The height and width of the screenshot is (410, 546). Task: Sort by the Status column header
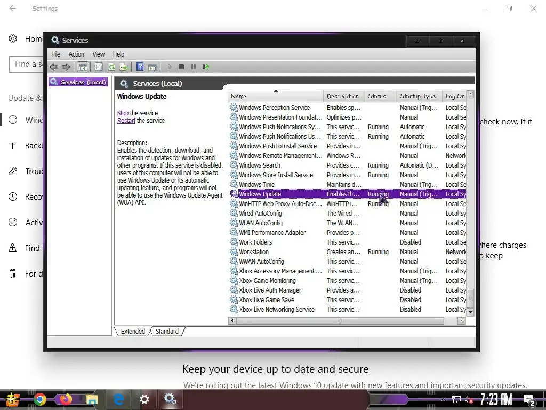tap(380, 96)
